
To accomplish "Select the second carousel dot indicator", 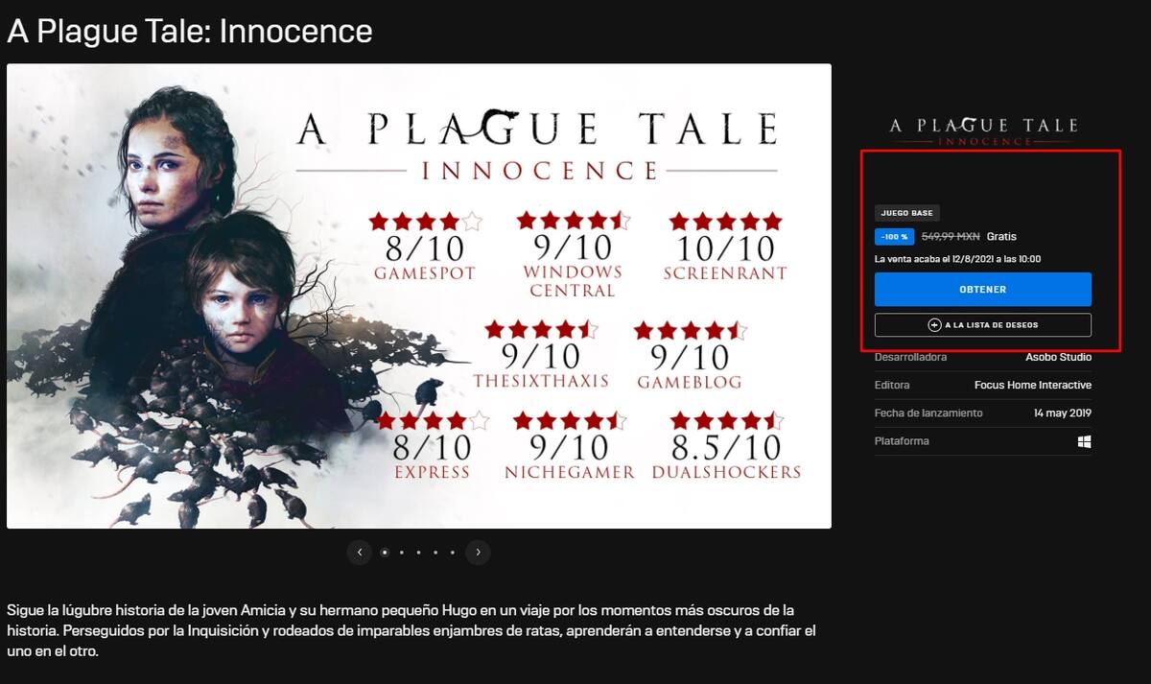I will click(x=402, y=553).
